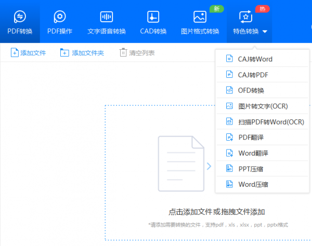Click 点击添加文件或拖拽文件添加 text
The width and height of the screenshot is (312, 246).
coord(216,212)
